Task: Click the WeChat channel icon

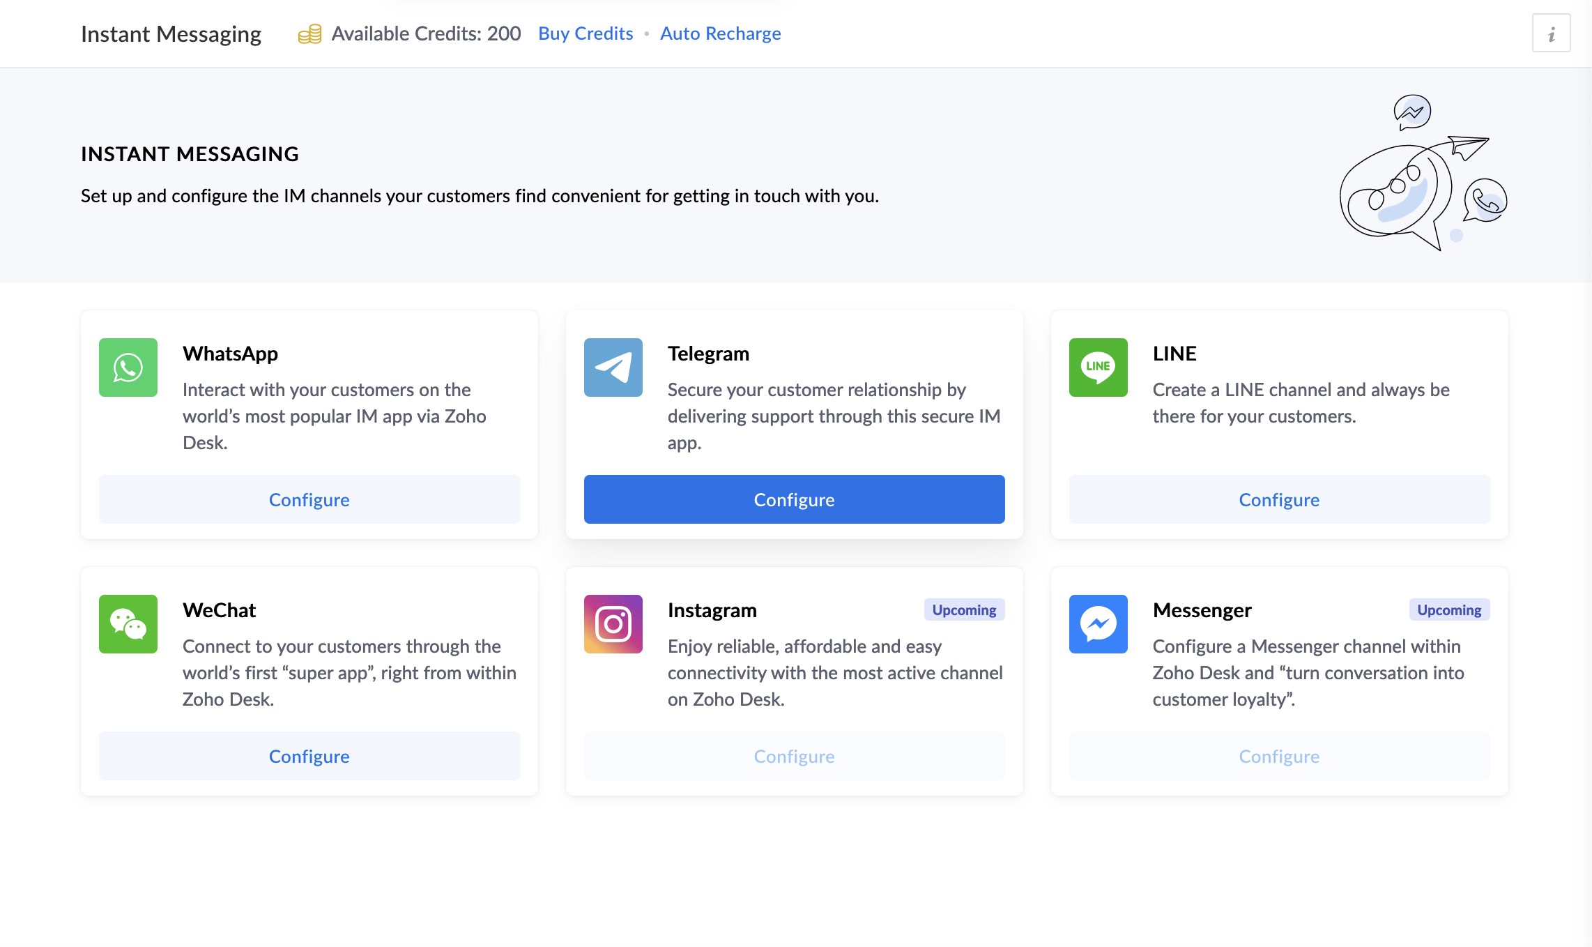Action: [128, 624]
